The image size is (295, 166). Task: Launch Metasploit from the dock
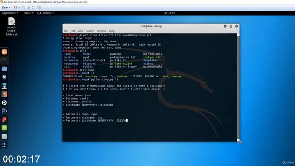point(4,77)
